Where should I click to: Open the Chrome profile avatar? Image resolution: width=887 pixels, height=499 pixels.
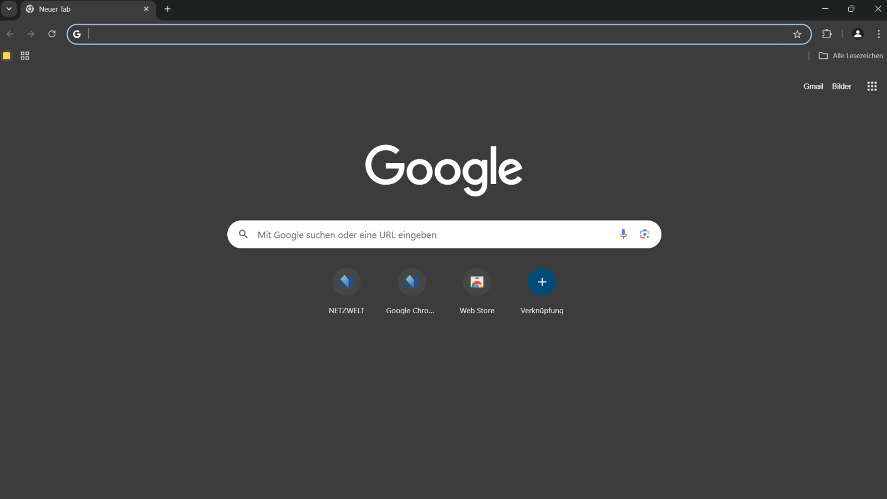858,34
